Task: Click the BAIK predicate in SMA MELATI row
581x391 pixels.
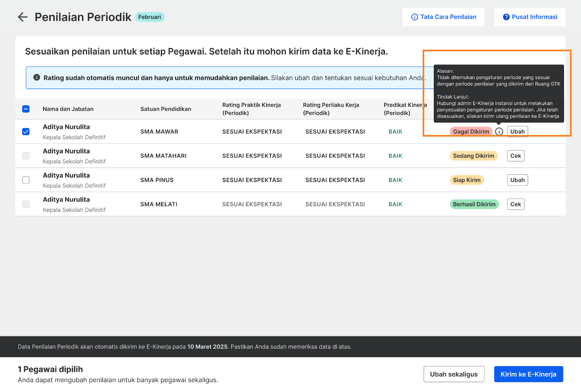Action: (x=395, y=204)
